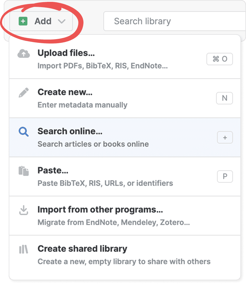Click the clipboard Paste icon
Image resolution: width=246 pixels, height=284 pixels.
coord(24,171)
